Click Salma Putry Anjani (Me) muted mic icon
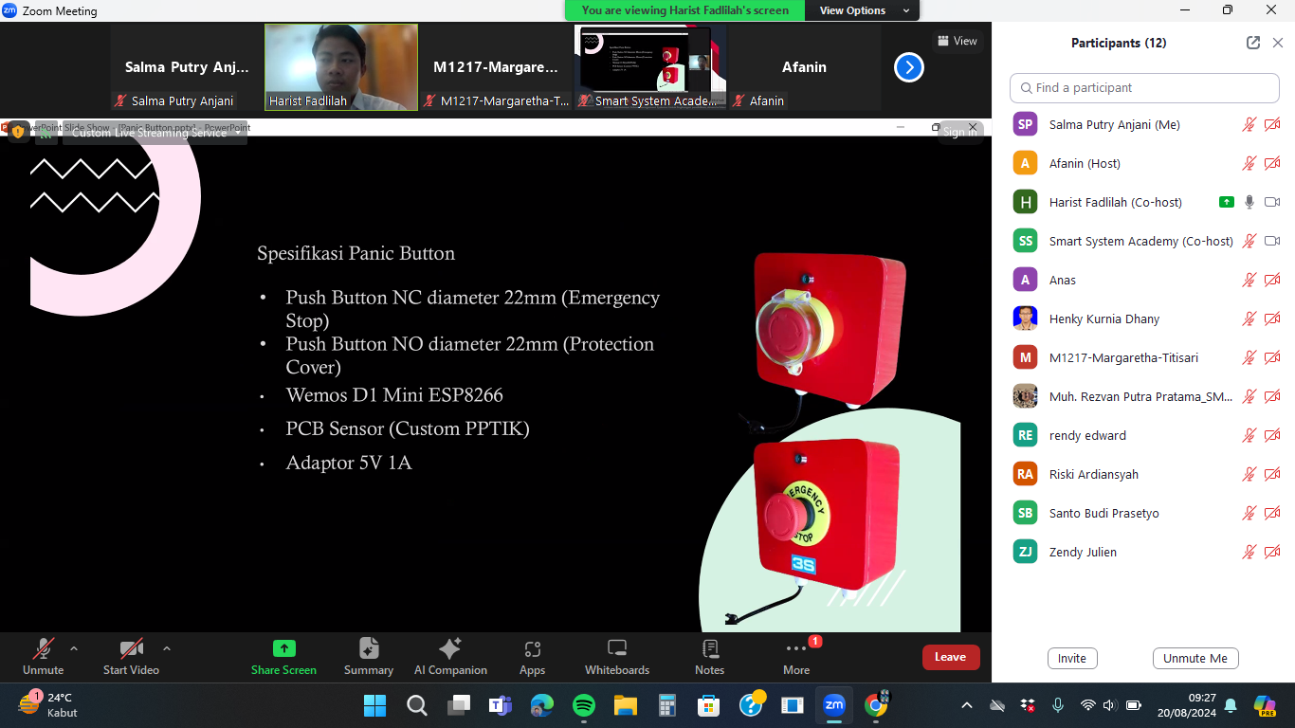The height and width of the screenshot is (728, 1295). point(1249,124)
